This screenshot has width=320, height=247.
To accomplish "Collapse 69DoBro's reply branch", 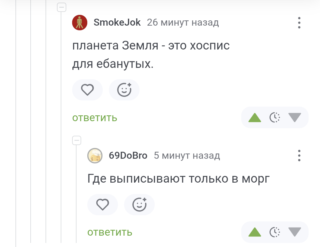I will tap(76, 140).
